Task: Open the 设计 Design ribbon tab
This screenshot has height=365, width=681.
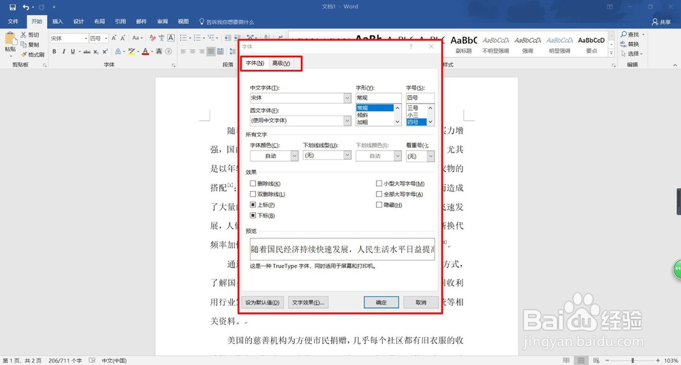Action: (x=78, y=22)
